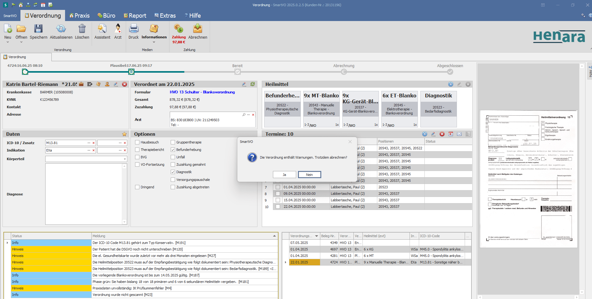Start the Abrechnen function
The image size is (592, 299).
tap(198, 32)
